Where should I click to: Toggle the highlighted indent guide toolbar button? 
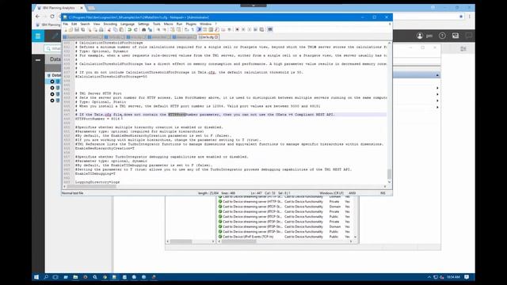point(199,29)
